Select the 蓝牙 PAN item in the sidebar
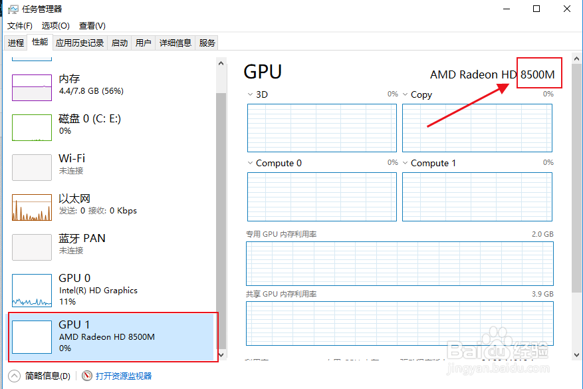This screenshot has height=389, width=583. (x=112, y=247)
